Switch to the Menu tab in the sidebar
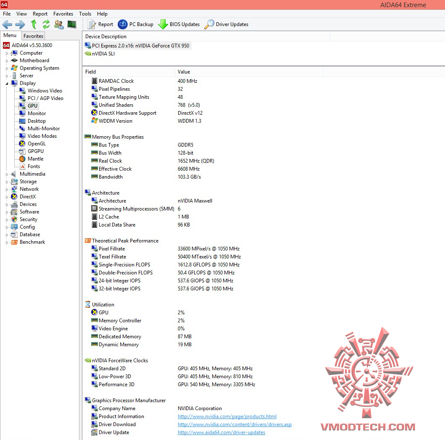 click(x=10, y=35)
